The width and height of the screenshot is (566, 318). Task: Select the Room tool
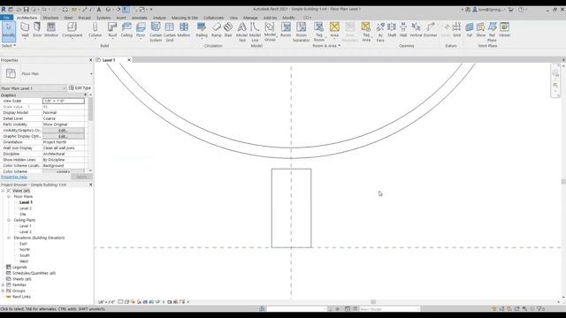(286, 29)
